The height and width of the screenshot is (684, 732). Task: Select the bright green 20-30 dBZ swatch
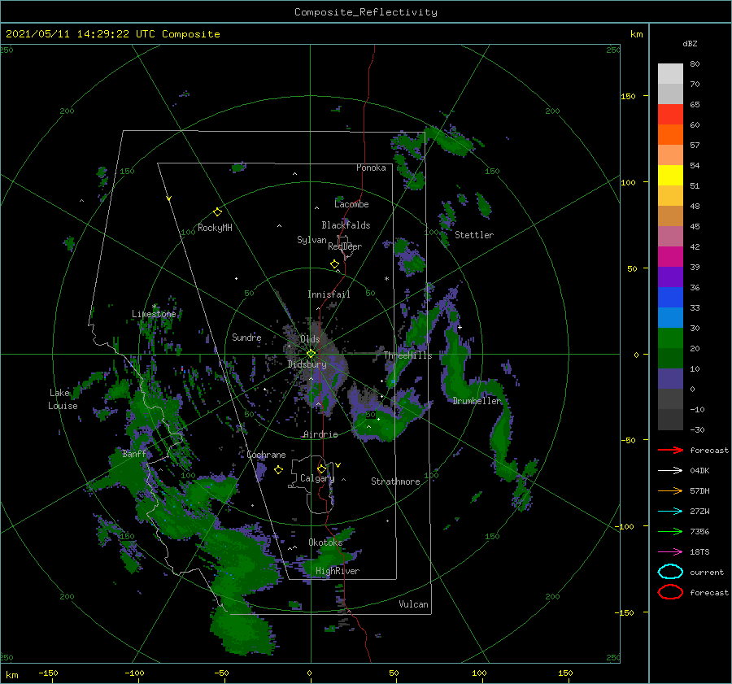pos(670,338)
